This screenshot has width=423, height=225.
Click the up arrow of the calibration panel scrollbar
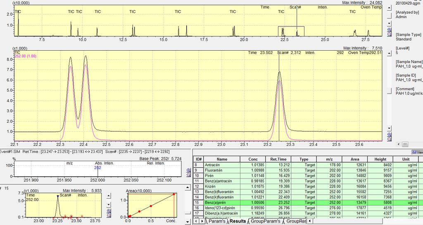coord(188,187)
